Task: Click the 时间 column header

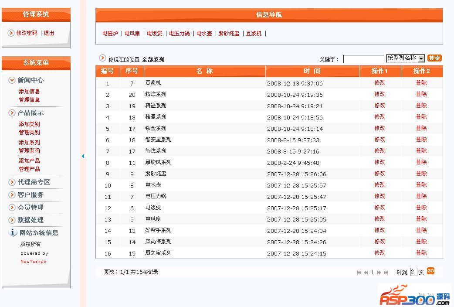Action: [x=312, y=71]
